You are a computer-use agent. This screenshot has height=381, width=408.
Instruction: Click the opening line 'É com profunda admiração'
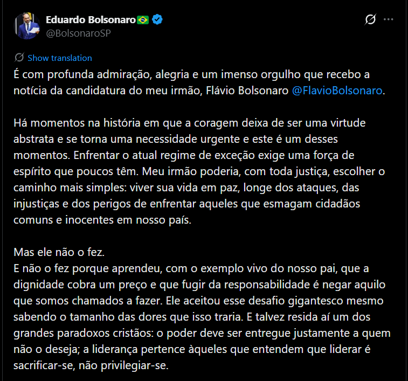(70, 74)
